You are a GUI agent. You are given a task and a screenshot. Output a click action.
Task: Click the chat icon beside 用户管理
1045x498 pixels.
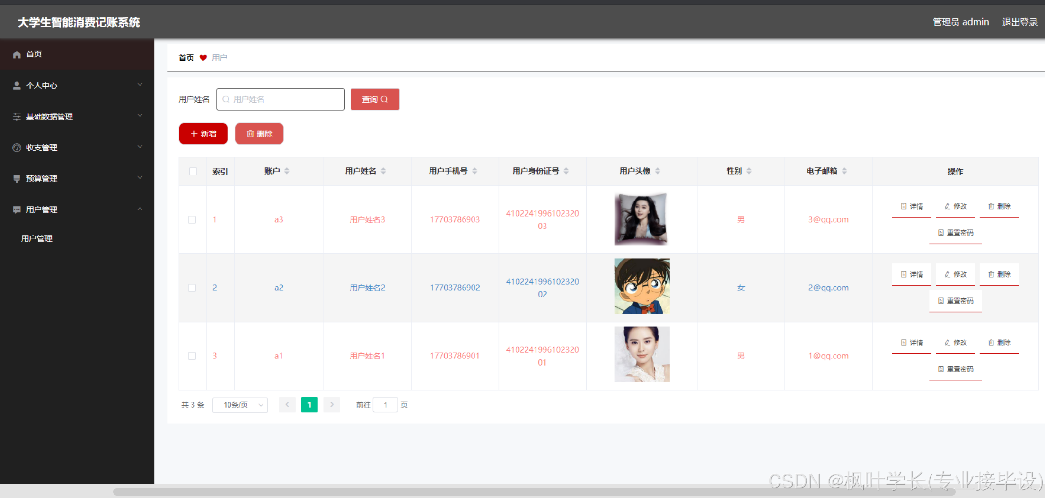[17, 210]
